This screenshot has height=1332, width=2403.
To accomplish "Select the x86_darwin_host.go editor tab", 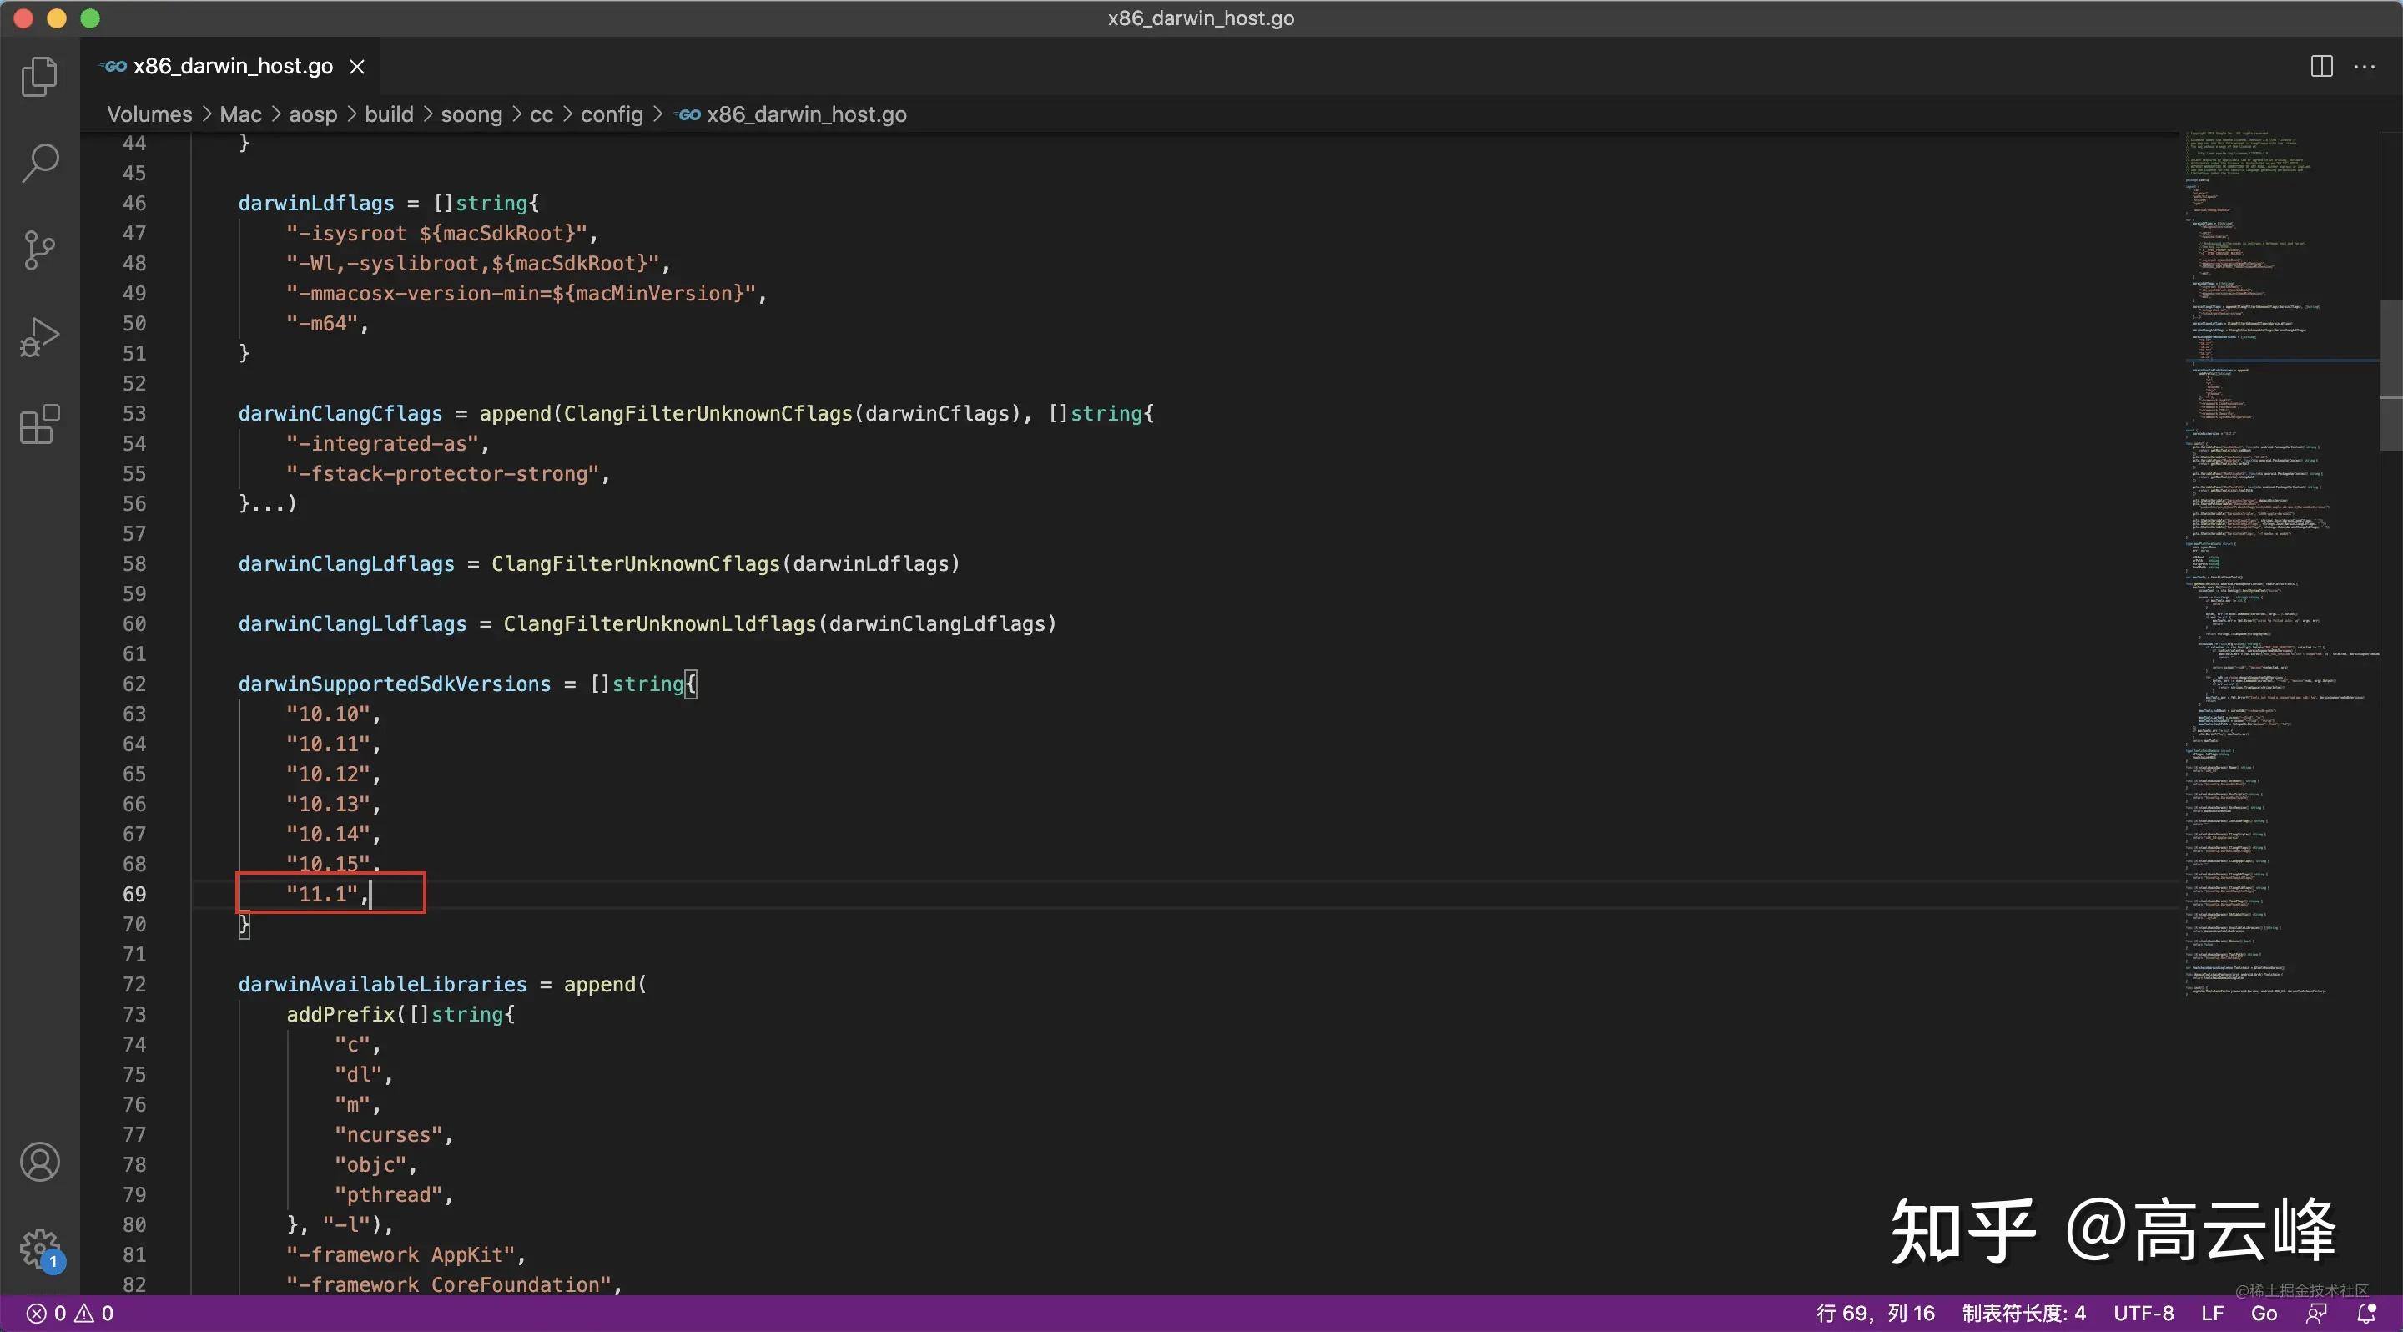I will point(232,66).
